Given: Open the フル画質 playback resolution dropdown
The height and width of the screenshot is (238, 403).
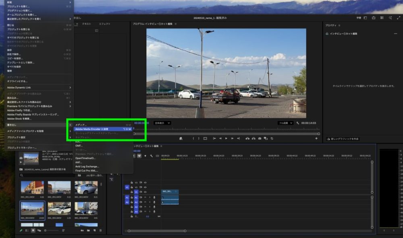Looking at the screenshot, I should pyautogui.click(x=286, y=123).
